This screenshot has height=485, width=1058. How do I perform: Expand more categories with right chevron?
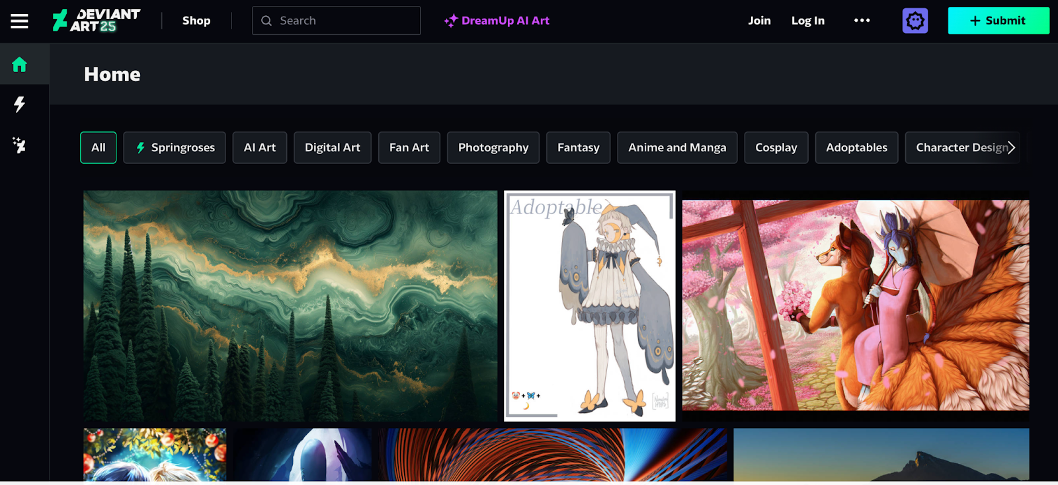[1011, 147]
